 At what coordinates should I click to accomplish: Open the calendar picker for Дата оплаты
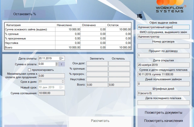61,58
